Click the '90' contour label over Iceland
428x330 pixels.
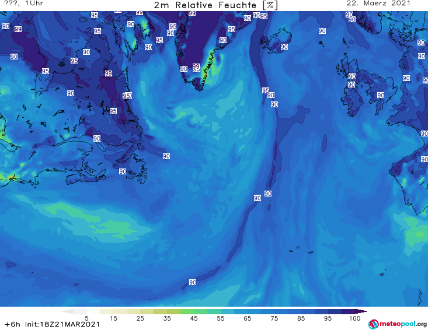pyautogui.click(x=284, y=47)
